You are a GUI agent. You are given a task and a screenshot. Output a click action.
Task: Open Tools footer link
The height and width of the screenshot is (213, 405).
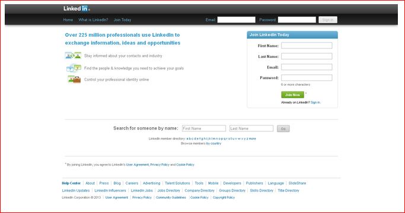(x=199, y=183)
